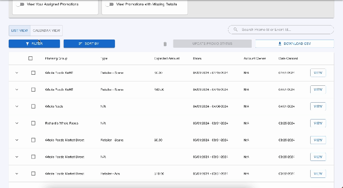
Task: Click the Retailer - Ads type cell
Action: (110, 174)
